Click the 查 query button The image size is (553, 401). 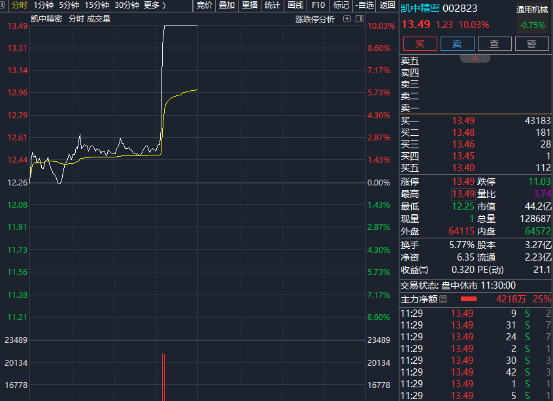click(x=494, y=44)
